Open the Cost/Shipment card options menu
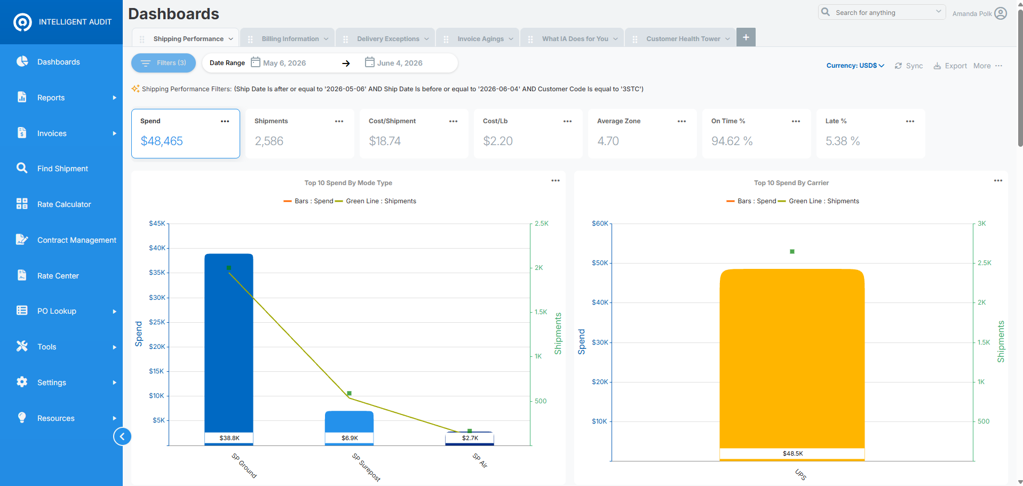 (454, 122)
